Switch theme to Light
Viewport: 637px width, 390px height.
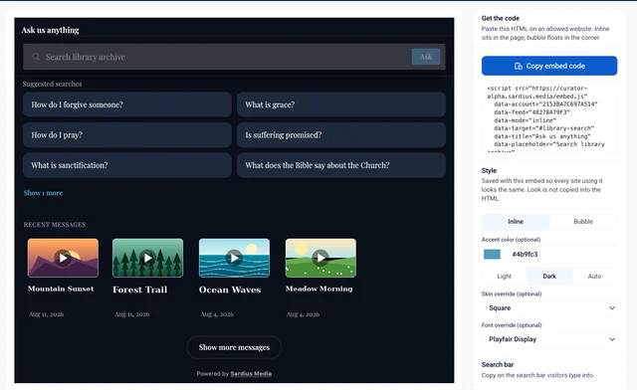click(505, 277)
